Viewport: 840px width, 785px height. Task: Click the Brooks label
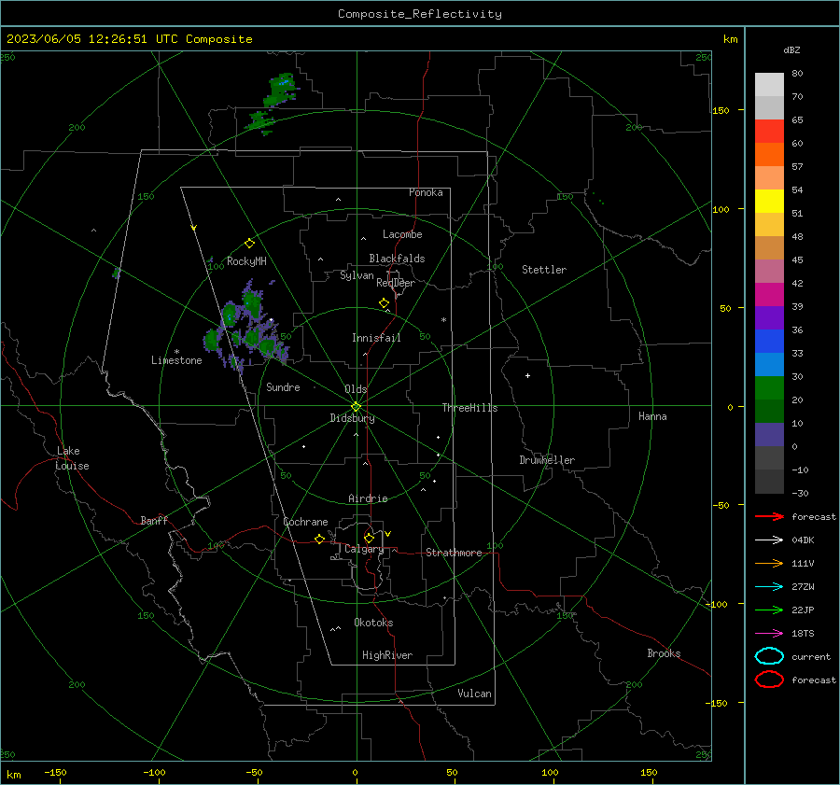[x=664, y=653]
